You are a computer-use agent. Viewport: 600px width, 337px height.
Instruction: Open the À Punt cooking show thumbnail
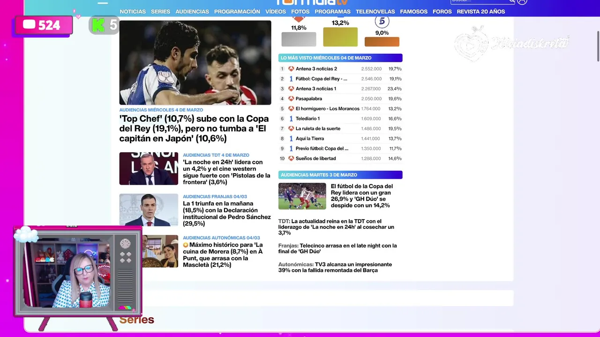160,251
